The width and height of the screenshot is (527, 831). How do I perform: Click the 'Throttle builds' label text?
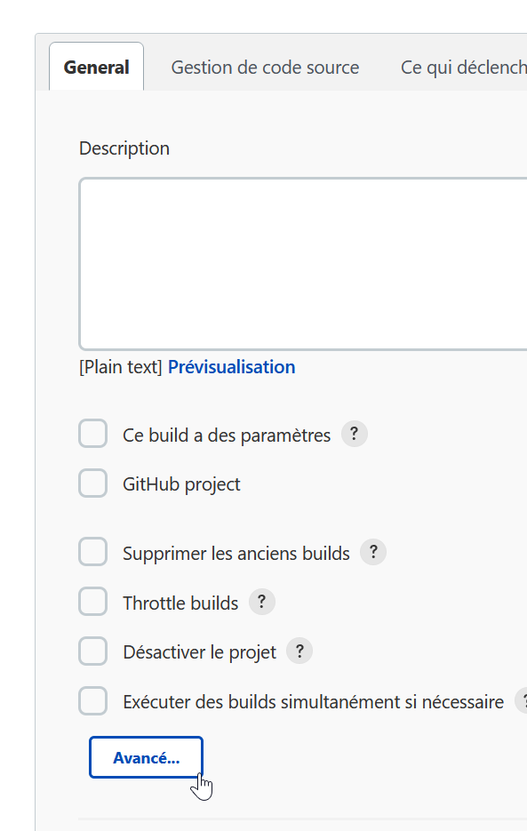point(180,603)
